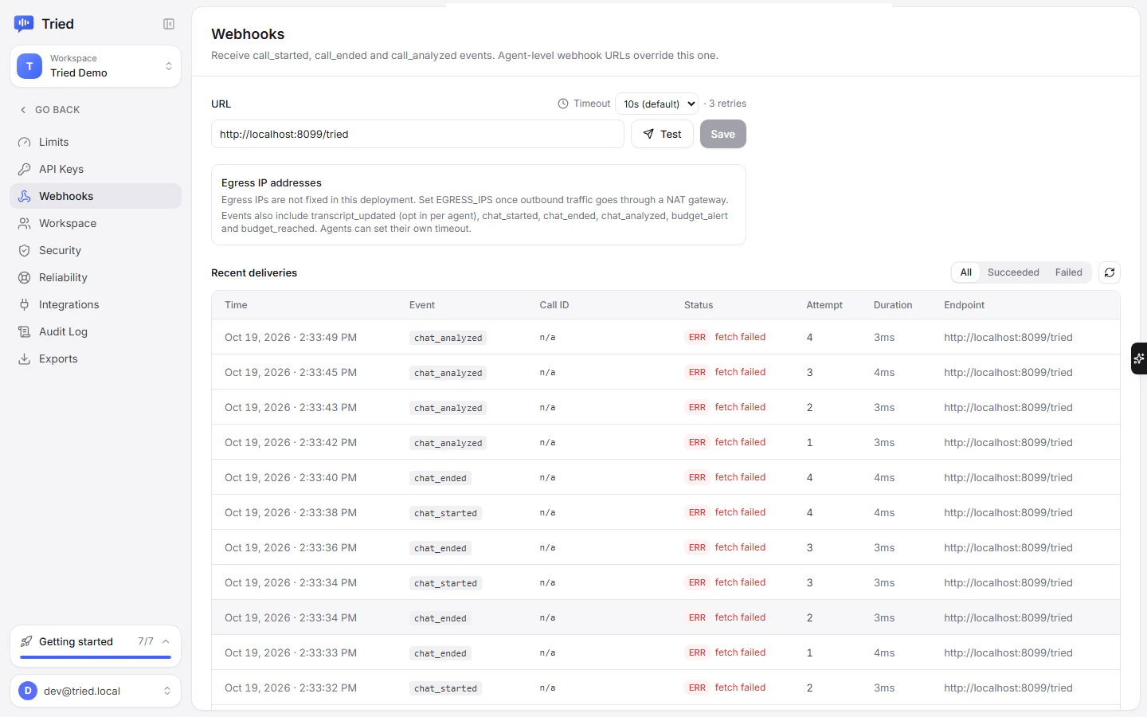The image size is (1147, 717).
Task: Go back using GO BACK link
Action: point(49,110)
